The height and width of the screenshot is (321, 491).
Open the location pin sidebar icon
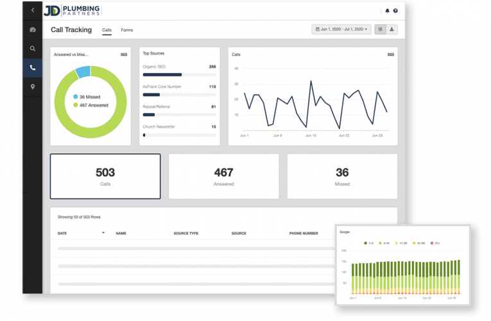coord(33,87)
